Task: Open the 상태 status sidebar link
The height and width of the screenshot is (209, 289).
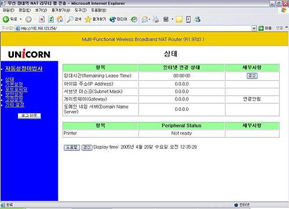Action: (9, 79)
